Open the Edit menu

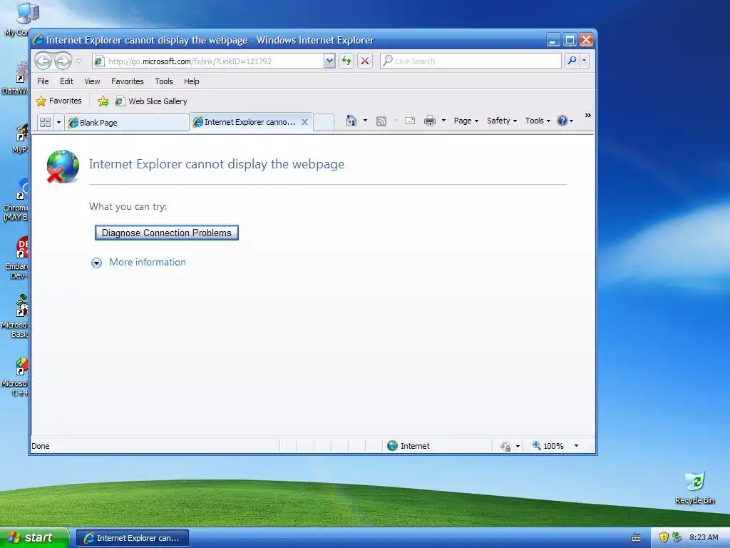click(66, 81)
